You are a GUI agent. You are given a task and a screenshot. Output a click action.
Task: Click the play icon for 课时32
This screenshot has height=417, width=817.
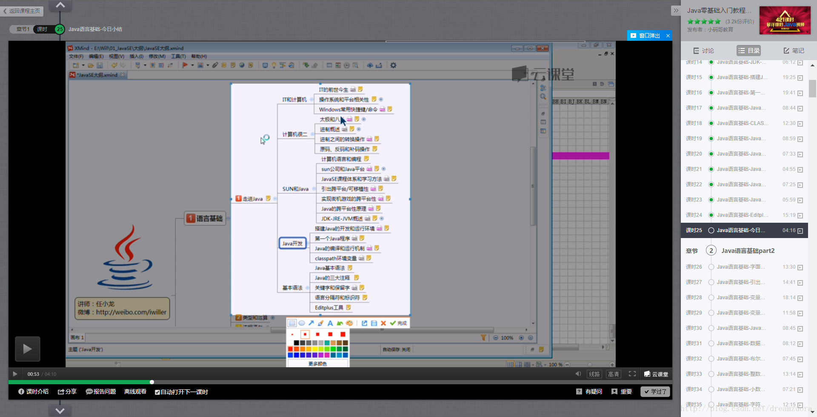[x=800, y=359]
